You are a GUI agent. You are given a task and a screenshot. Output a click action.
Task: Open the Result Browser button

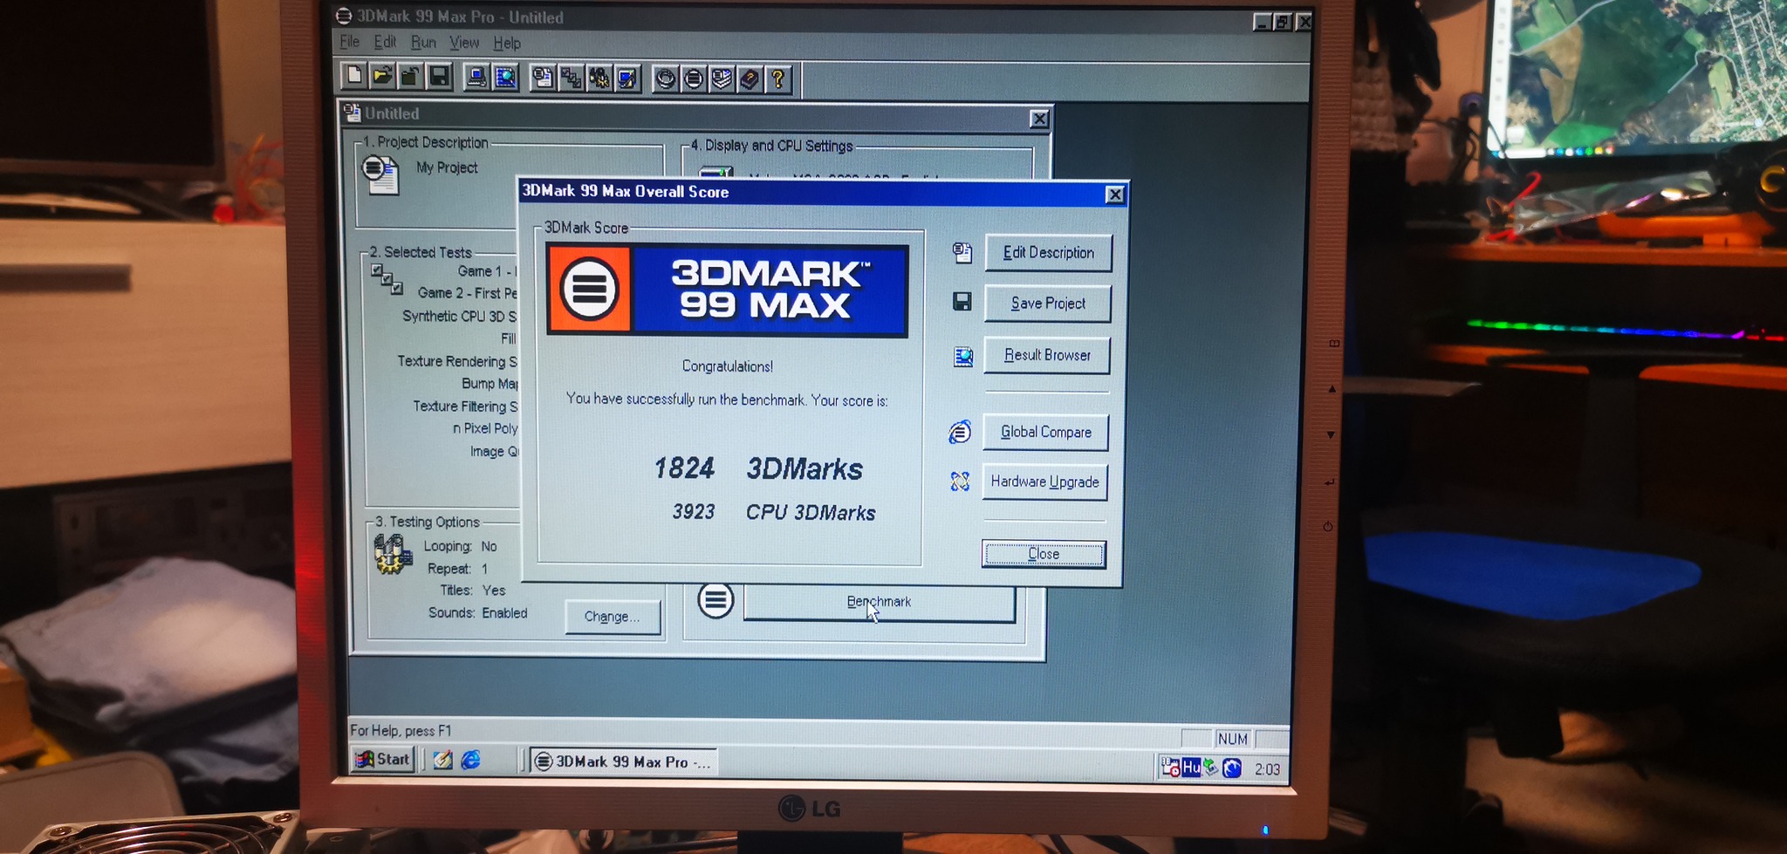(1047, 355)
